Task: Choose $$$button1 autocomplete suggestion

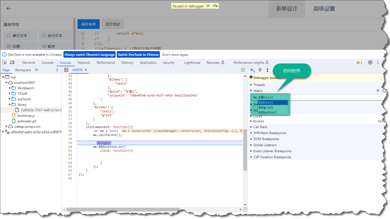Action: coord(273,112)
